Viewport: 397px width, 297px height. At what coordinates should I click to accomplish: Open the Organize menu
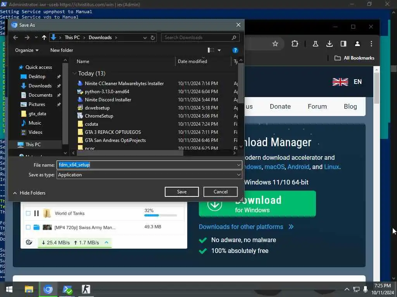point(27,50)
